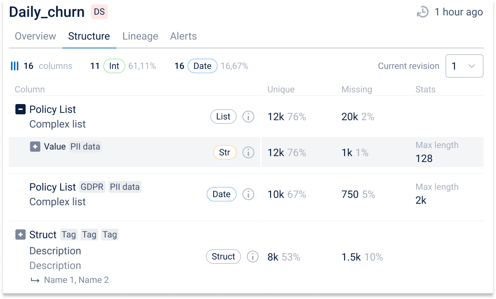Expand the Value PII data row
The height and width of the screenshot is (299, 496).
coord(35,147)
